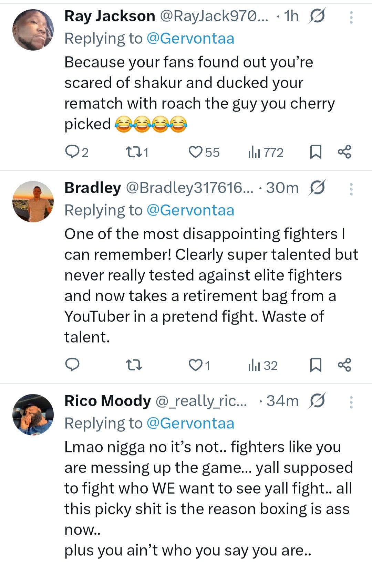Tap Grok icon on Ray Jackson's tweet

pos(317,16)
